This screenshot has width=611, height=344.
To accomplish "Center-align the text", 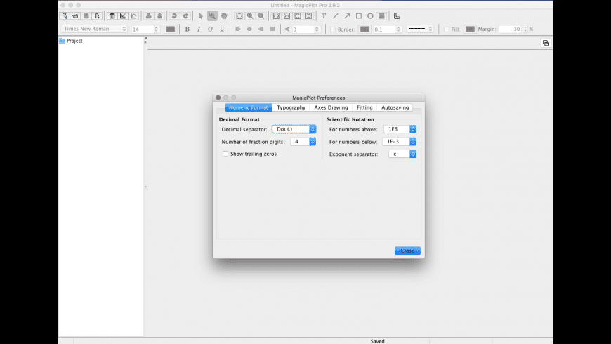I will pos(249,29).
